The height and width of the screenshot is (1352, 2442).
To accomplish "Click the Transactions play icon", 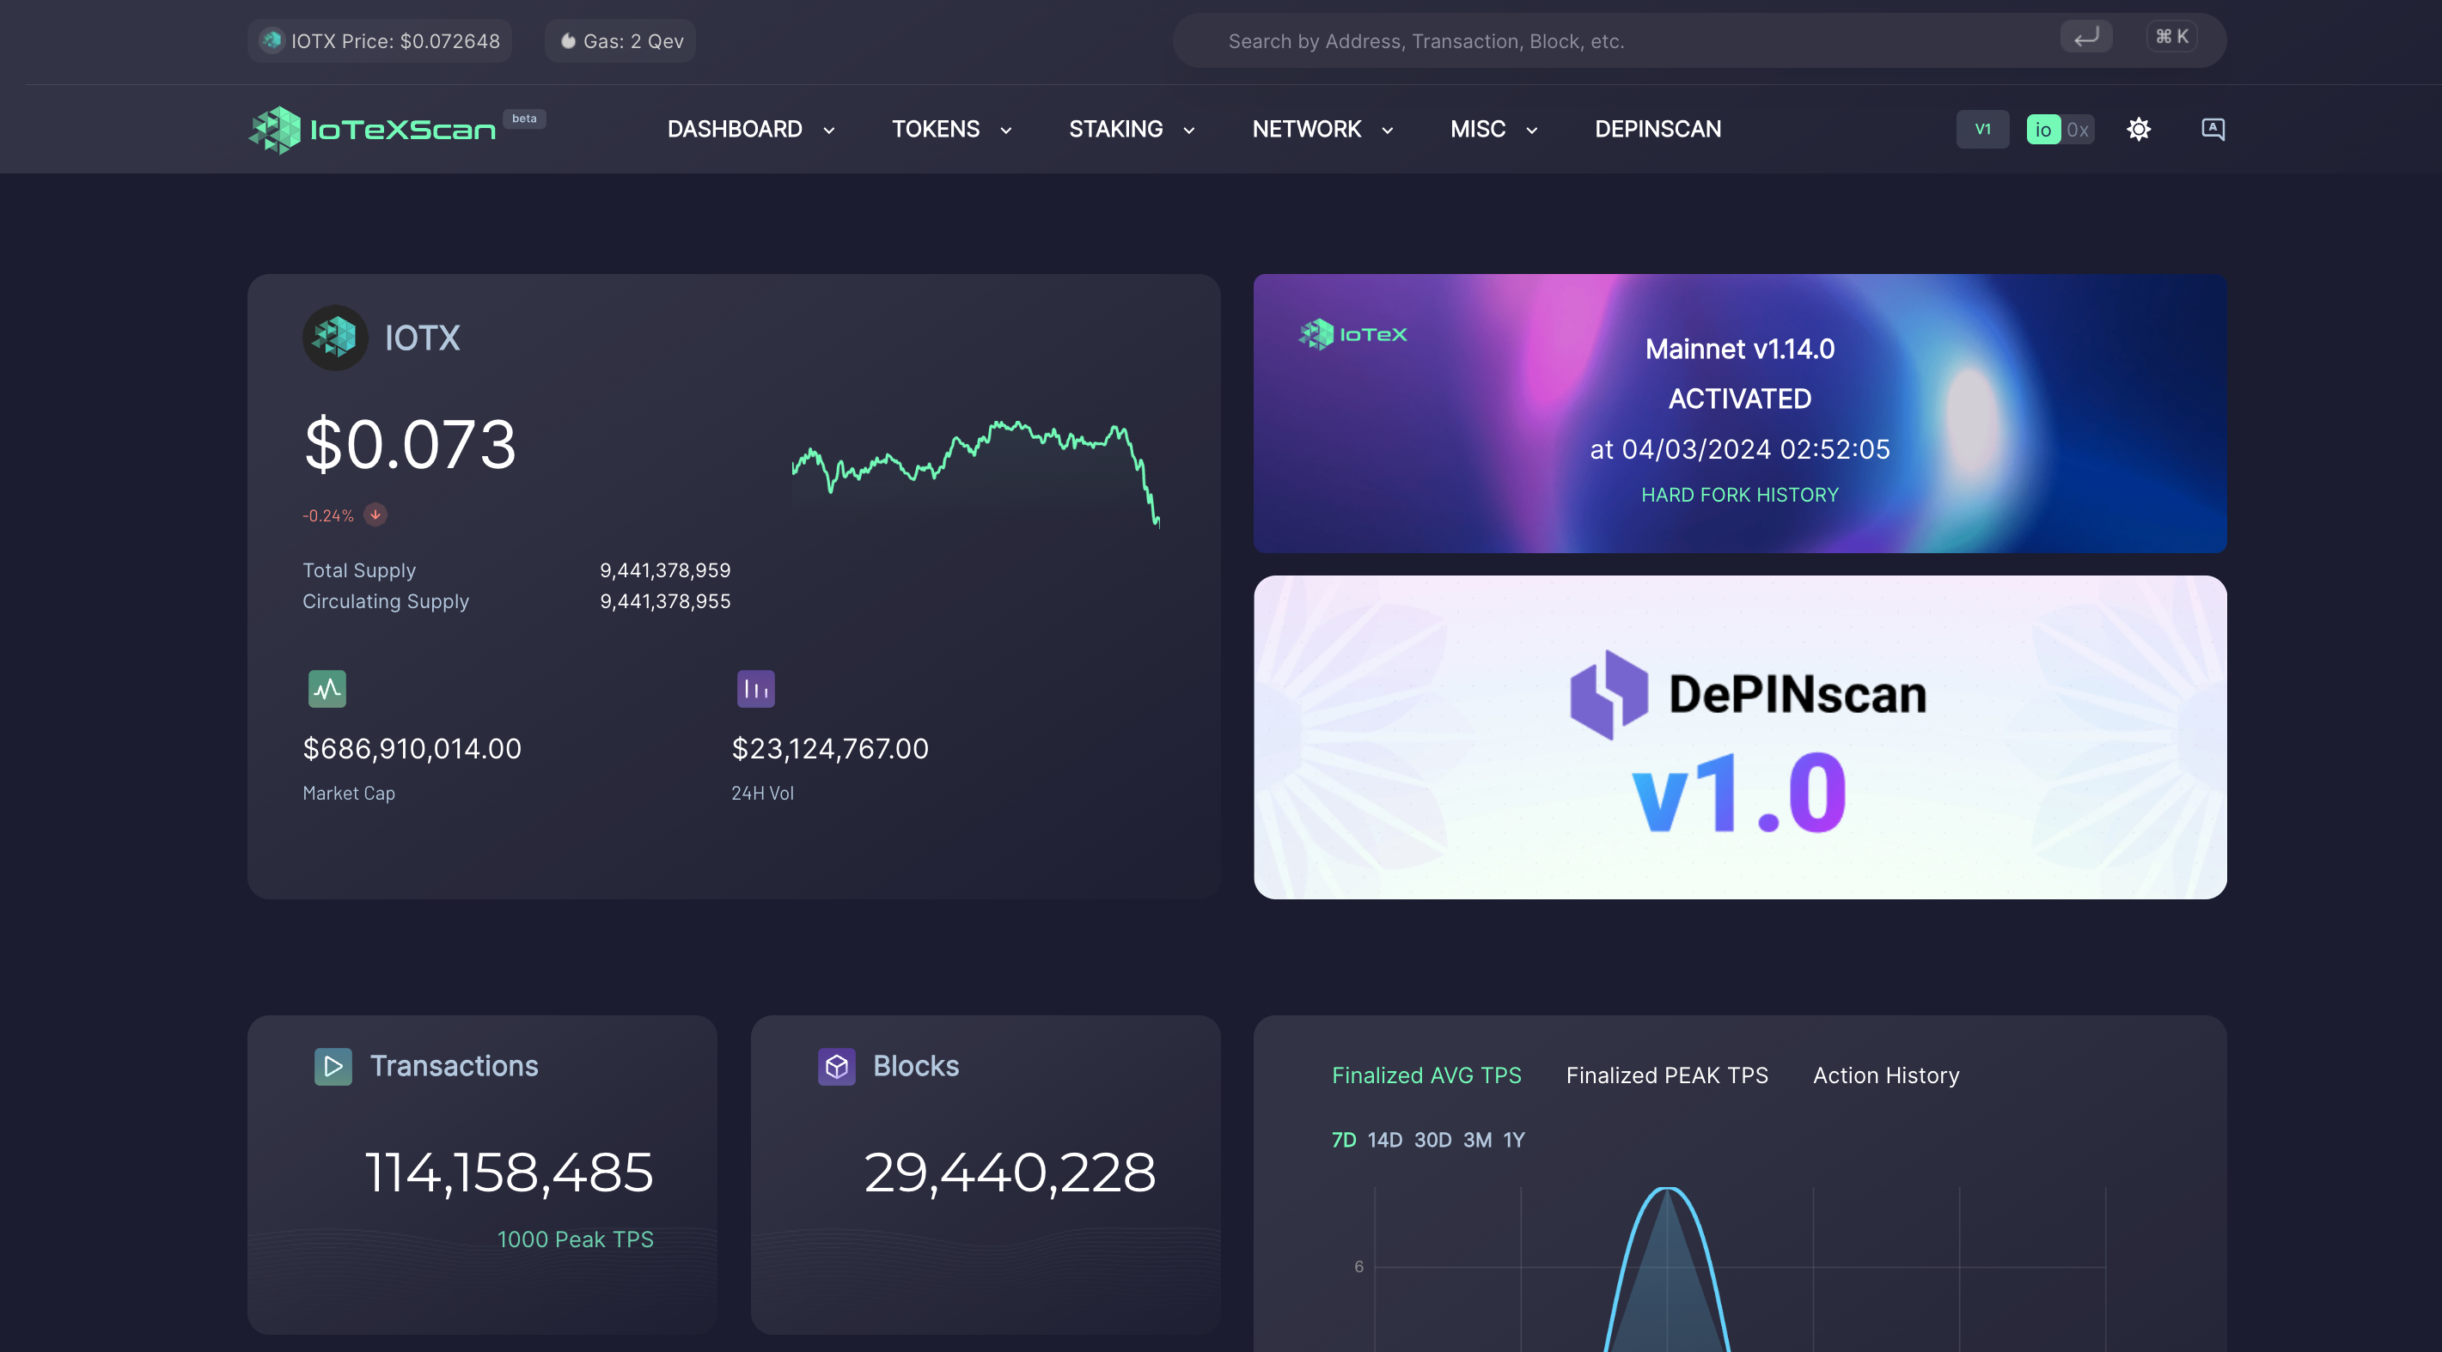I will click(333, 1067).
